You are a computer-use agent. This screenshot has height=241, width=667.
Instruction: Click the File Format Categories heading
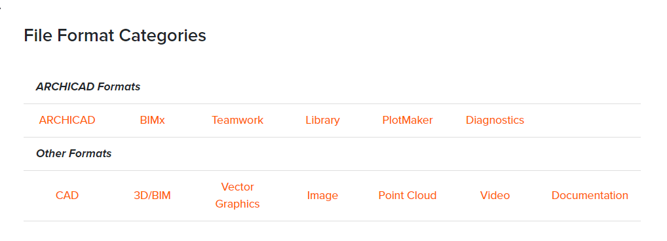point(115,35)
